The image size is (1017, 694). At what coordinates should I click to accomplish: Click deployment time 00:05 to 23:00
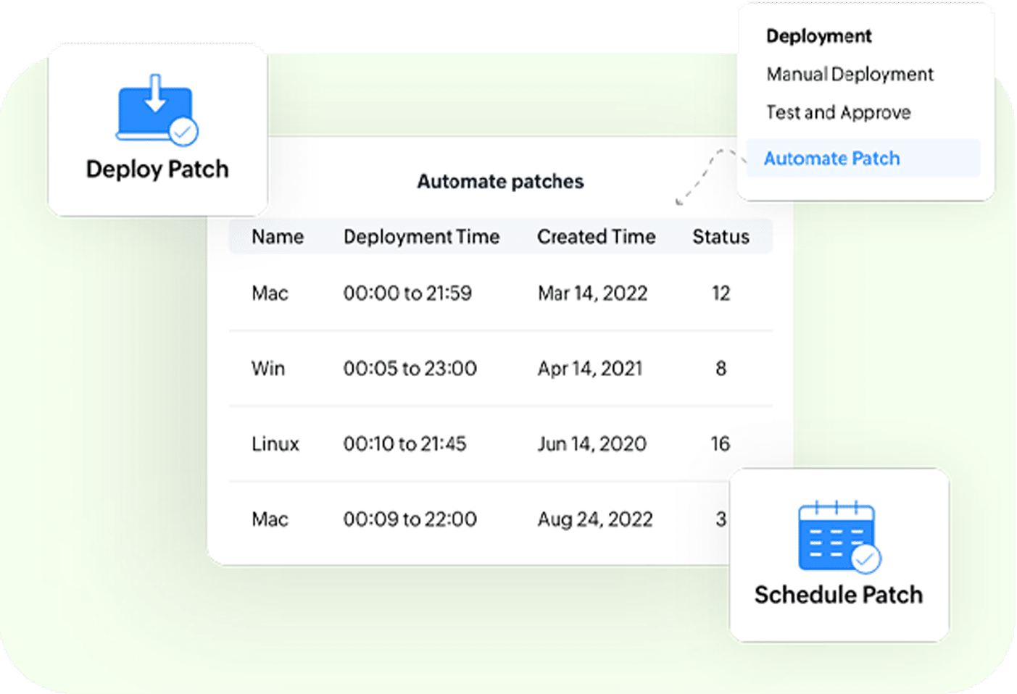[x=410, y=369]
